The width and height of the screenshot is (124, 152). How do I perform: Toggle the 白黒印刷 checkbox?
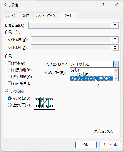[10, 70]
